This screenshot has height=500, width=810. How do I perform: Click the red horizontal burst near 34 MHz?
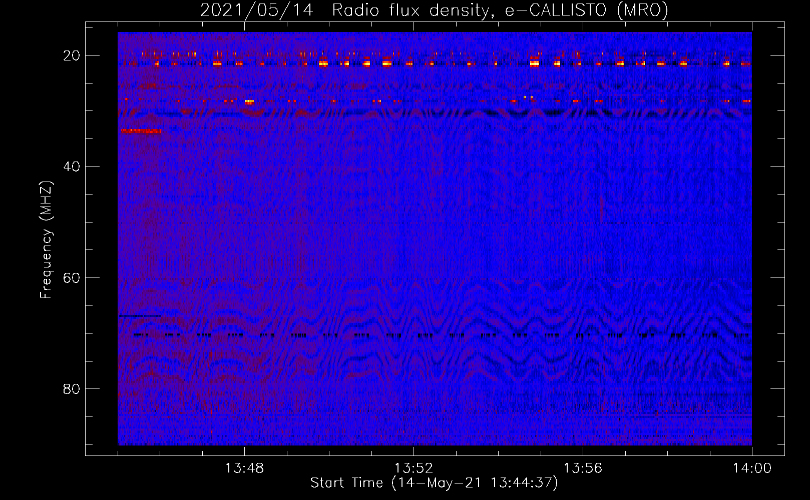[x=141, y=131]
